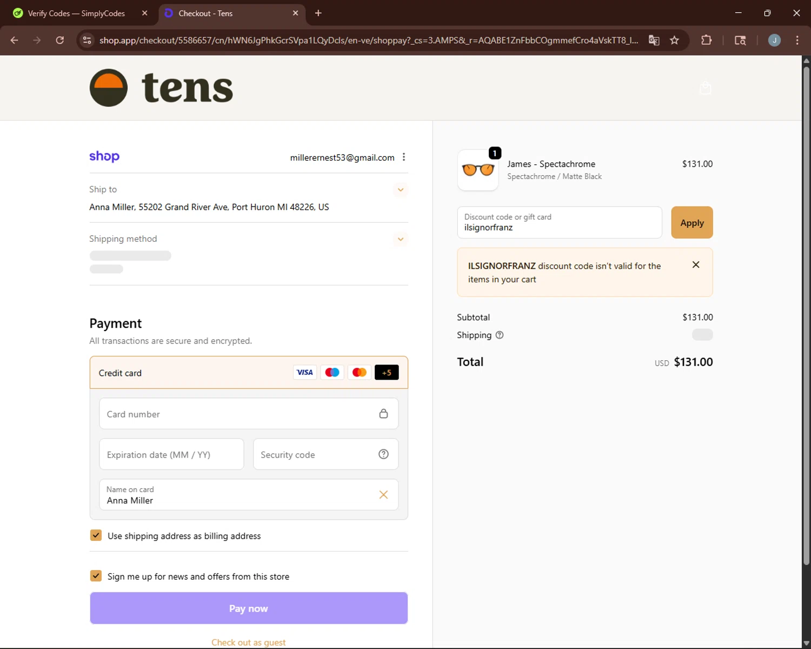This screenshot has width=811, height=649.
Task: Select the Checkout - Tens tab
Action: pyautogui.click(x=232, y=14)
